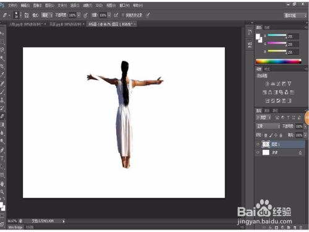Click the pressure-for-opacity icon in options bar
The image size is (309, 232).
(x=85, y=15)
